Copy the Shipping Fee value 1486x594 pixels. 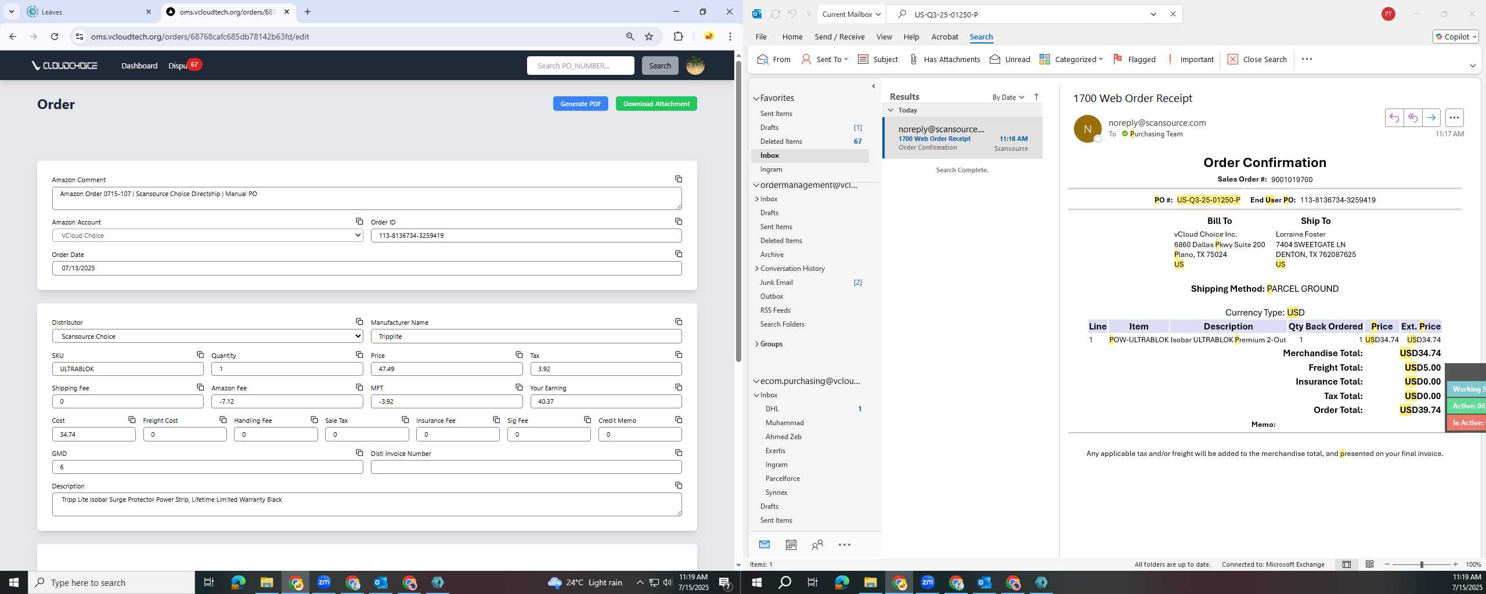pos(200,387)
